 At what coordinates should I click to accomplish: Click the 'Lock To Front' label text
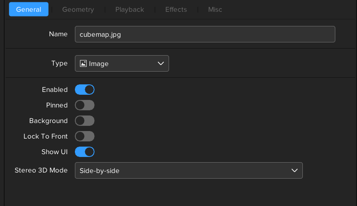pyautogui.click(x=46, y=136)
